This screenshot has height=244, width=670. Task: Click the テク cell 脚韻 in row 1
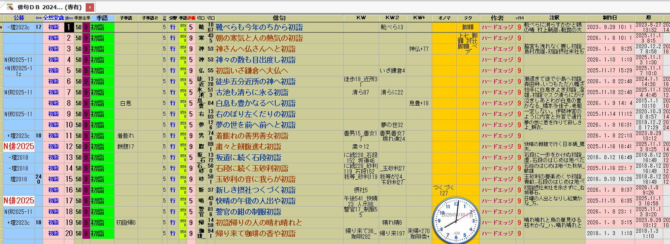[468, 27]
